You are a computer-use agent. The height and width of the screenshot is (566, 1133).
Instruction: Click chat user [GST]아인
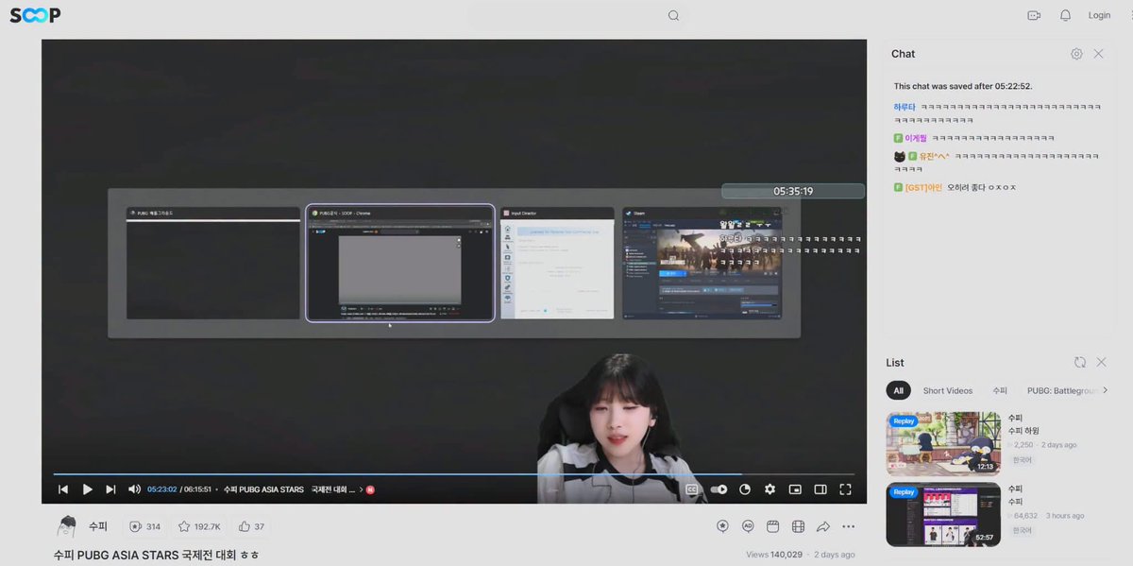[x=923, y=187]
